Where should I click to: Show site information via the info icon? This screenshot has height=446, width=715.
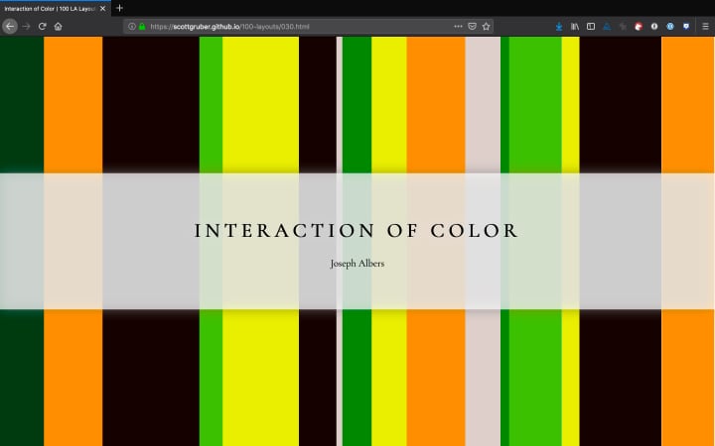(132, 27)
